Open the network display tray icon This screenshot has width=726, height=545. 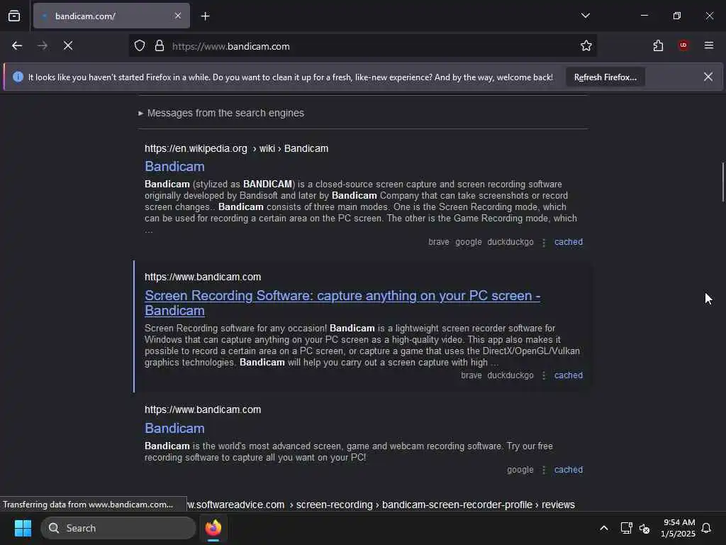click(x=627, y=528)
